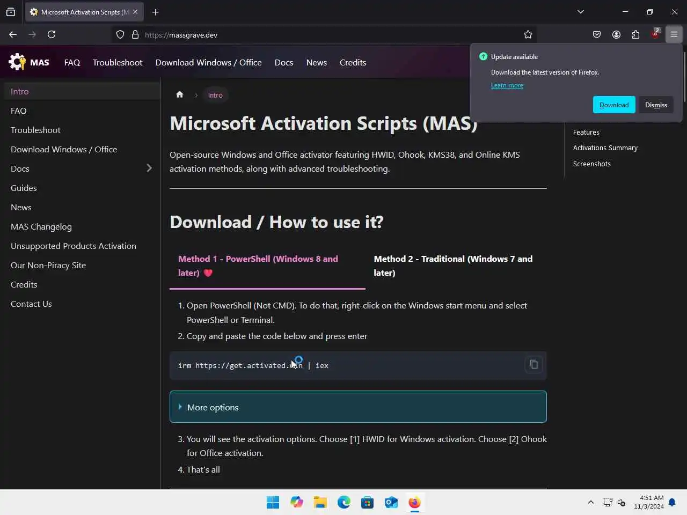
Task: Click Firefox icon in the taskbar
Action: [414, 502]
